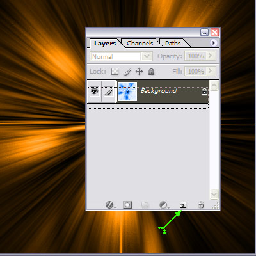Select the Background layer thumbnail
Viewport: 256px width, 256px height.
pos(127,92)
